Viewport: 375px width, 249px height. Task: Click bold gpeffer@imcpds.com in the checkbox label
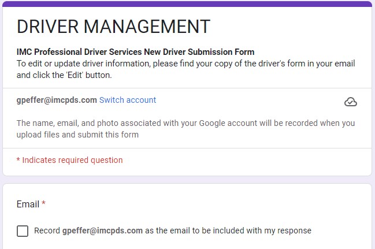pyautogui.click(x=102, y=231)
